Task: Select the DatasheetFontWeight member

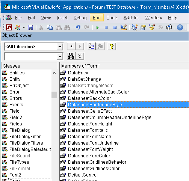Action: tap(91, 149)
